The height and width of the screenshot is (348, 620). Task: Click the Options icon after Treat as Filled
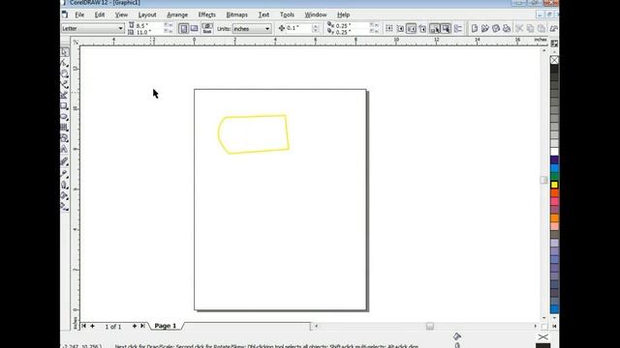pyautogui.click(x=458, y=28)
